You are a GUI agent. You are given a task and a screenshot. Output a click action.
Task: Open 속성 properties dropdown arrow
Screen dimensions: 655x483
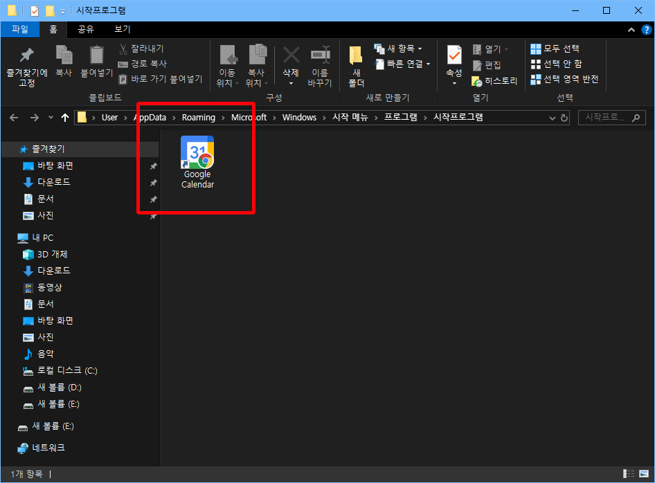coord(454,84)
